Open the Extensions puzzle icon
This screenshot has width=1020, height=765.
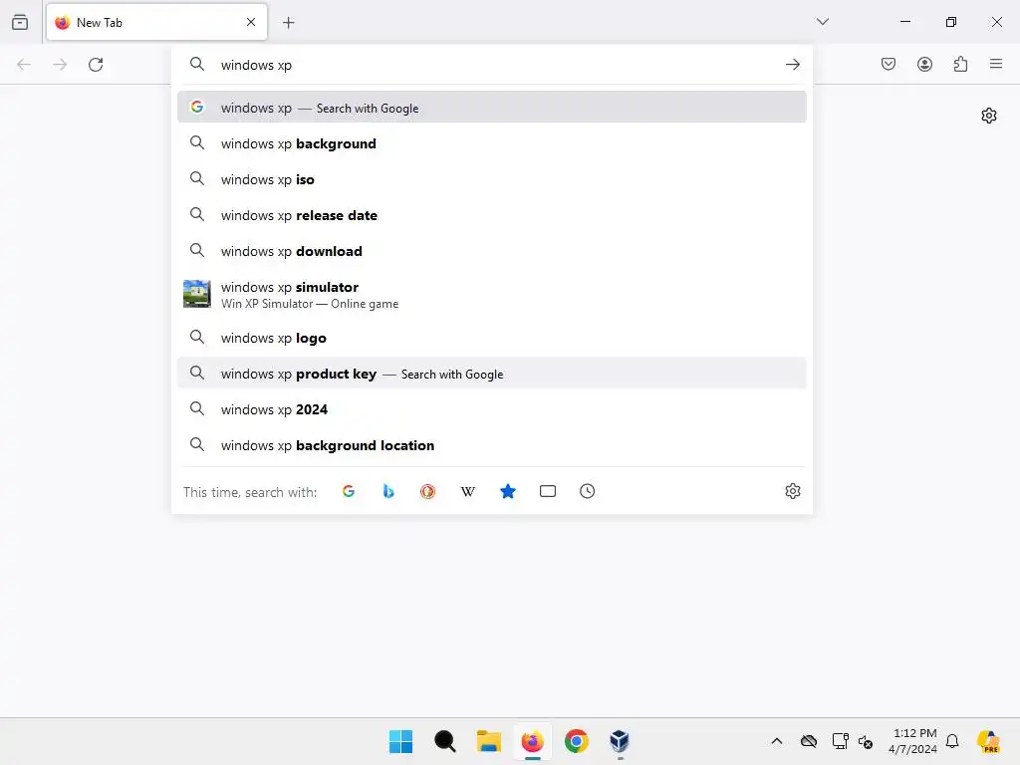[960, 64]
